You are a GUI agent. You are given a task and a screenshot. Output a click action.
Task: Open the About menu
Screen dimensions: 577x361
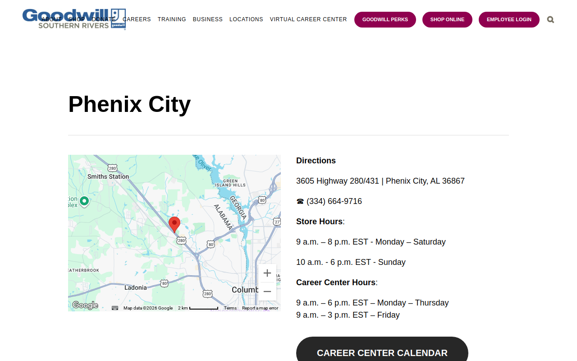point(51,19)
